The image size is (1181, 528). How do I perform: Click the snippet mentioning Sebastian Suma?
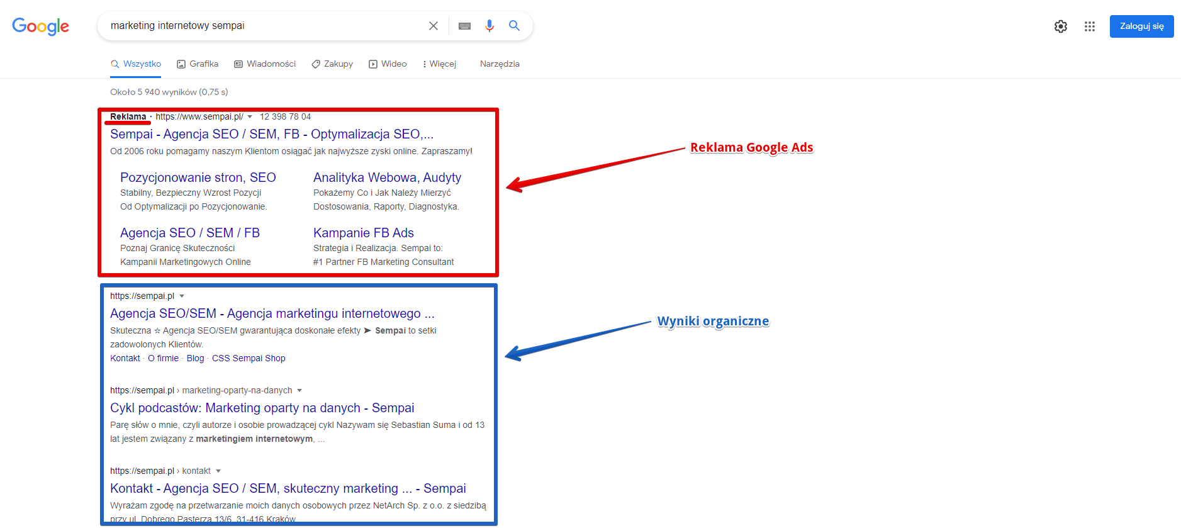click(x=298, y=432)
